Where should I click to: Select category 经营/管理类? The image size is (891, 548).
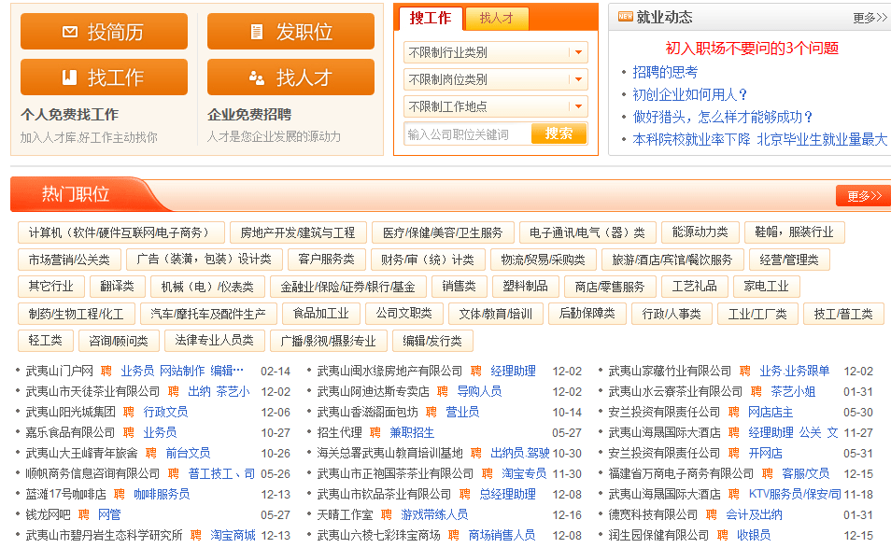point(789,260)
